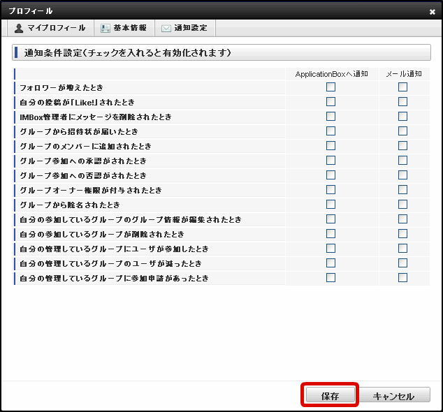Save settings with the 保存 button
Screen dimensions: 443x412
click(x=330, y=395)
